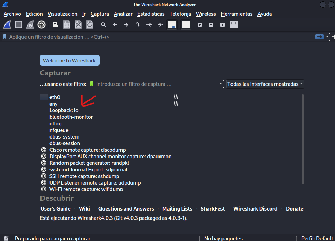335x241 pixels.
Task: Go to next packet arrow
Action: tap(126, 25)
